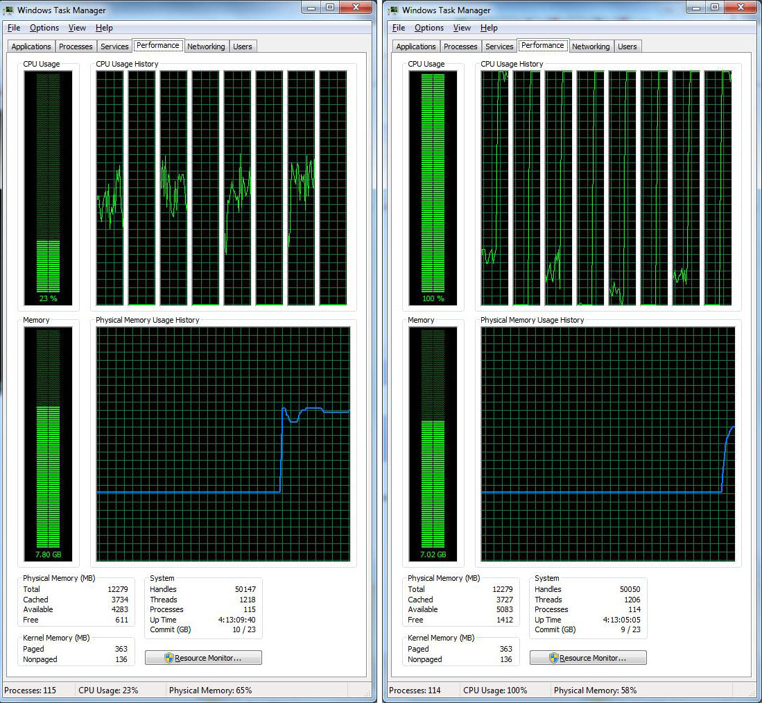Open Options menu in right Task Manager
This screenshot has width=762, height=703.
(x=429, y=28)
